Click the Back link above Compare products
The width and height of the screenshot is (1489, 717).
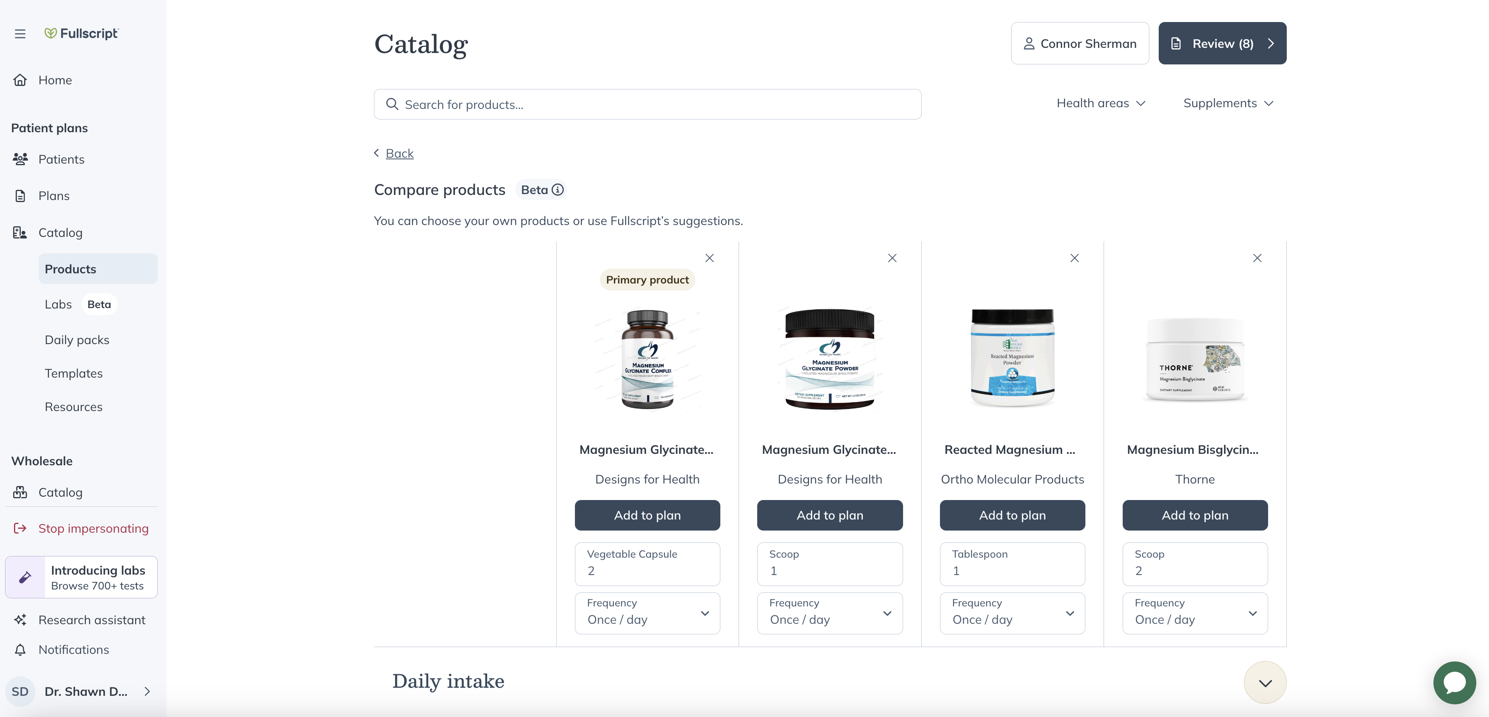399,153
